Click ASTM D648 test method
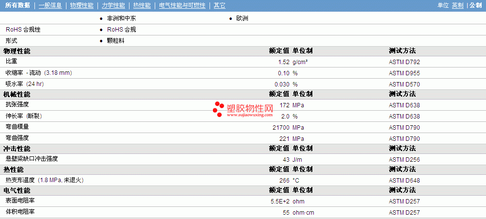 click(405, 181)
